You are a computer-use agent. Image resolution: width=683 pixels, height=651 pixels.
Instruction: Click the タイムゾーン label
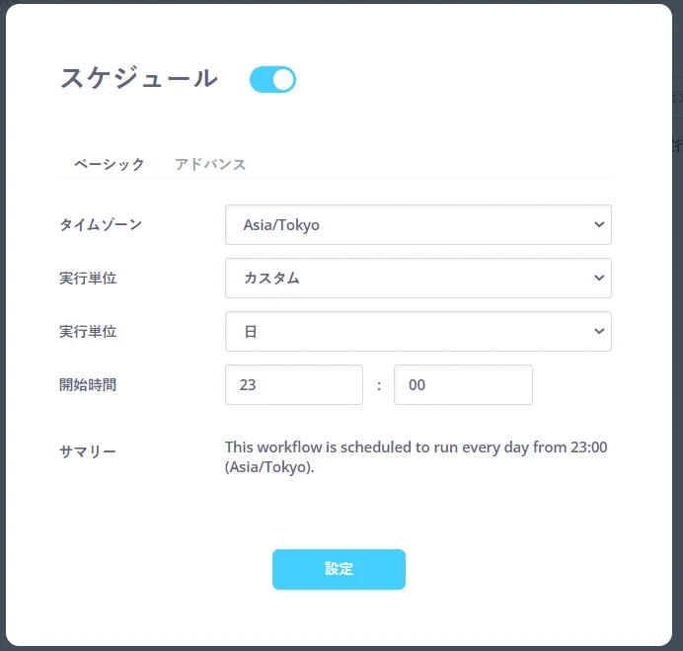[101, 225]
